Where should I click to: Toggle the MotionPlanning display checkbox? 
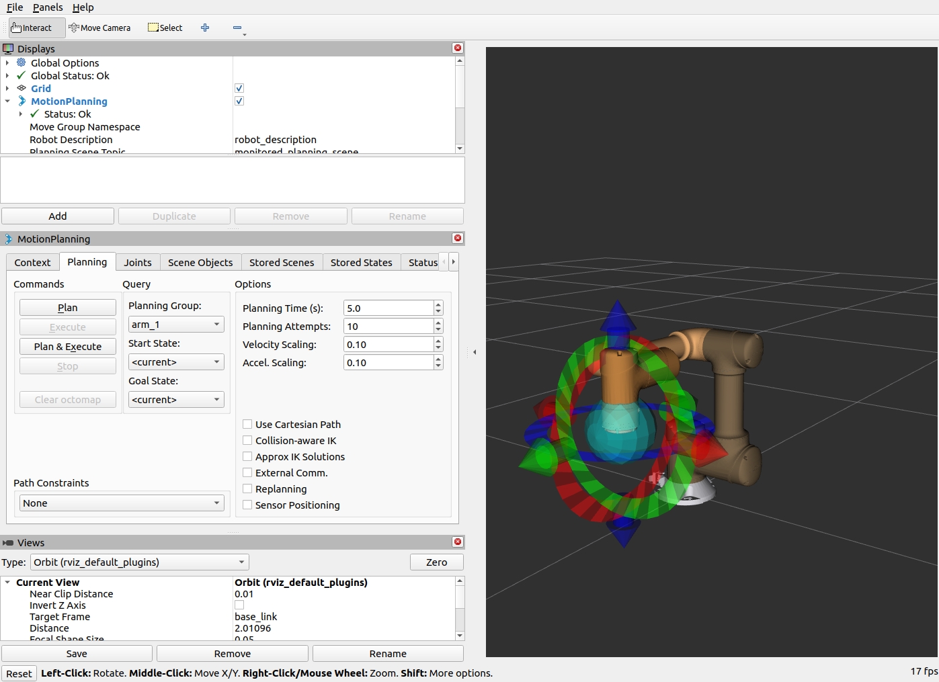tap(239, 101)
